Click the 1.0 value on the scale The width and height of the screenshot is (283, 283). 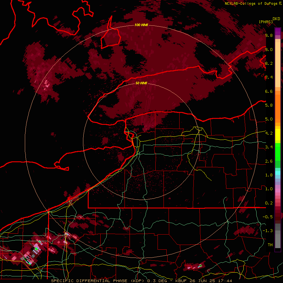click(x=269, y=189)
